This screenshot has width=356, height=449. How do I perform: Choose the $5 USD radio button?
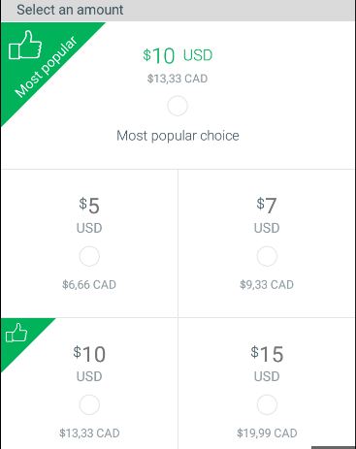pos(89,256)
